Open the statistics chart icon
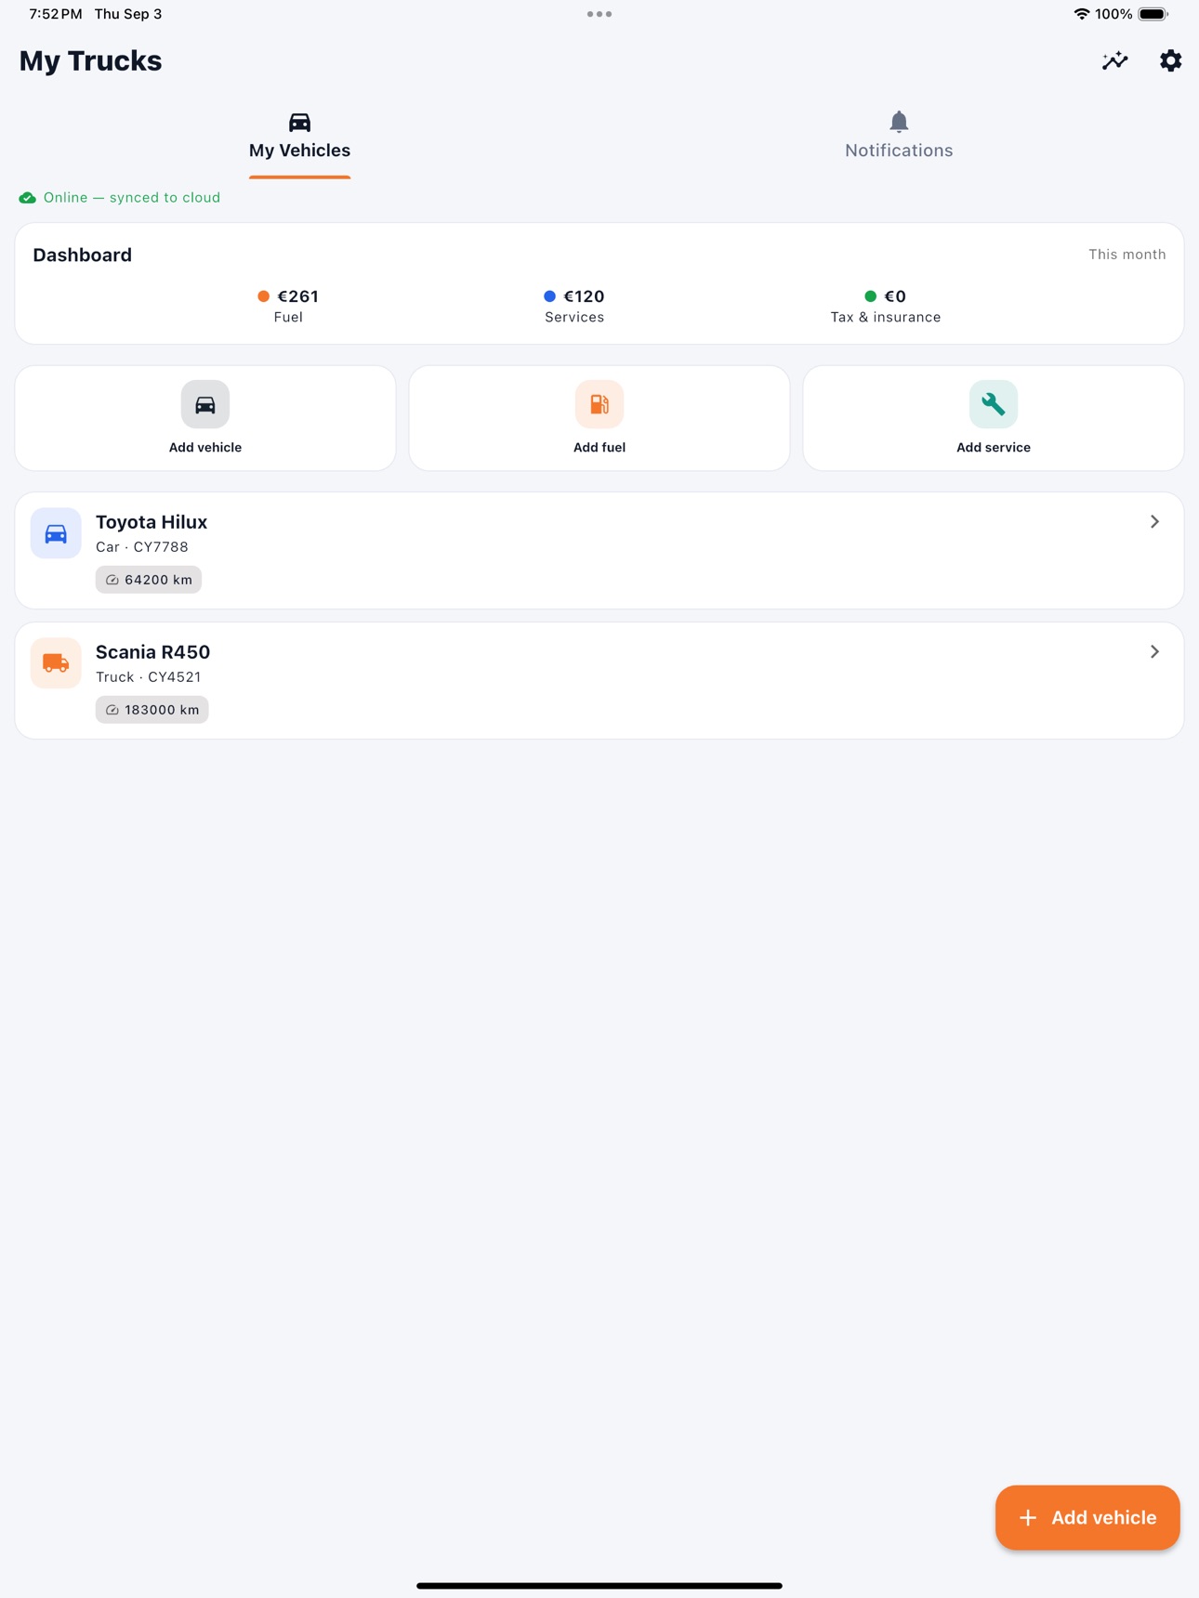The image size is (1199, 1598). pos(1114,61)
